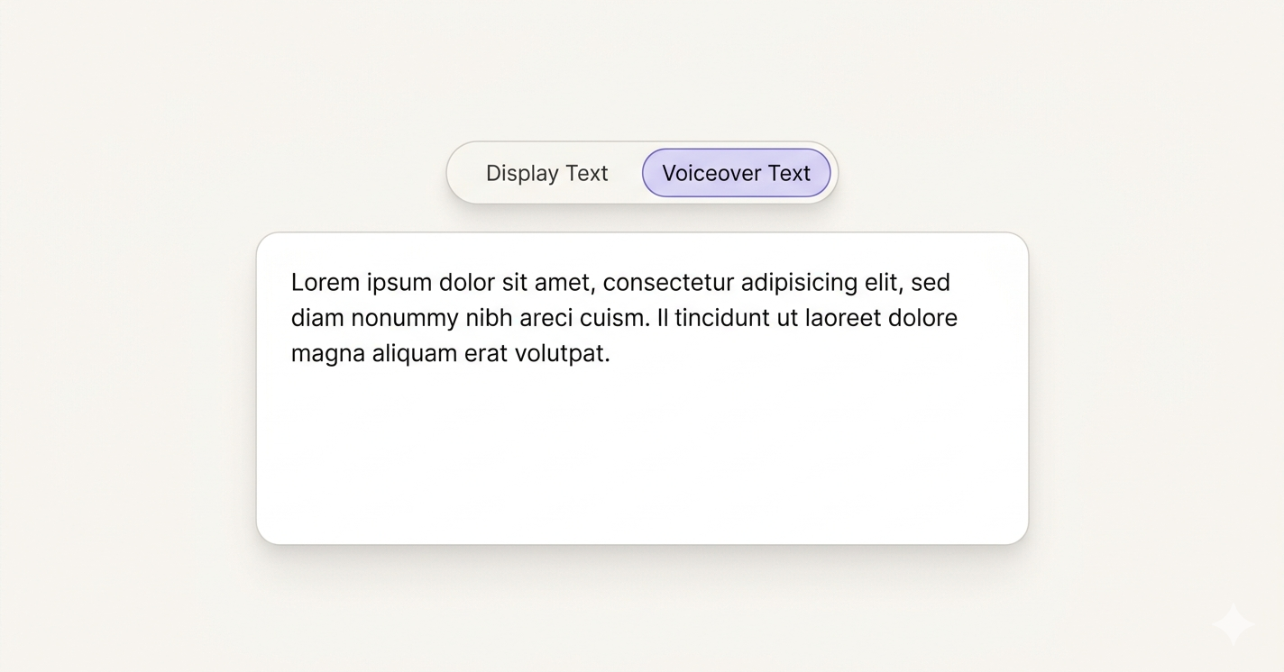Place cursor on the word "amet,"
The height and width of the screenshot is (672, 1284).
(x=565, y=284)
